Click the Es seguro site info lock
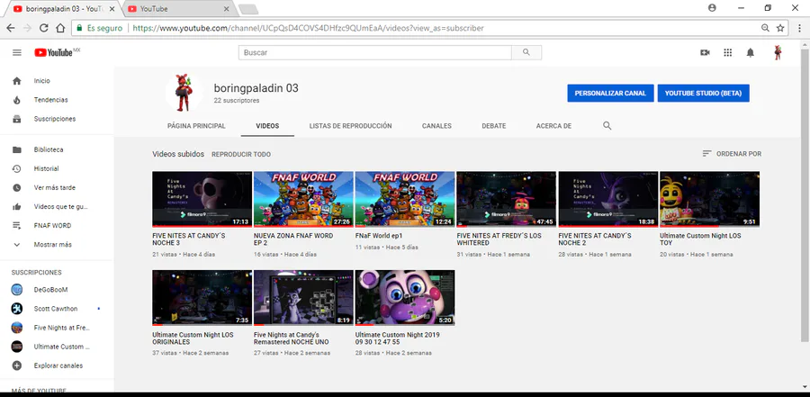Image resolution: width=810 pixels, height=397 pixels. tap(99, 28)
